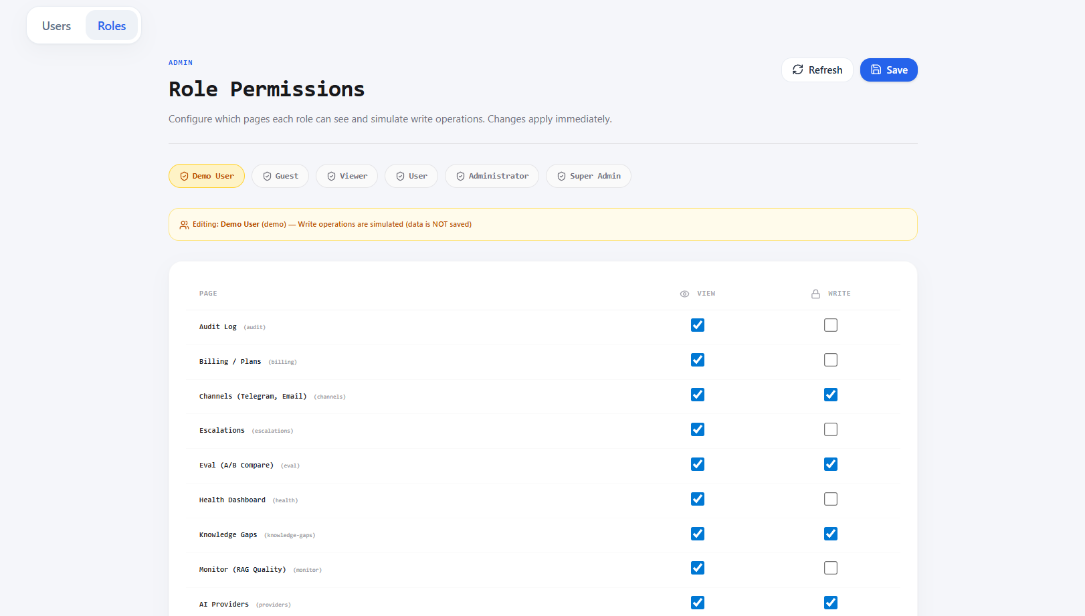Click the users icon in editing banner
Screen dimensions: 1085x616
tap(184, 225)
